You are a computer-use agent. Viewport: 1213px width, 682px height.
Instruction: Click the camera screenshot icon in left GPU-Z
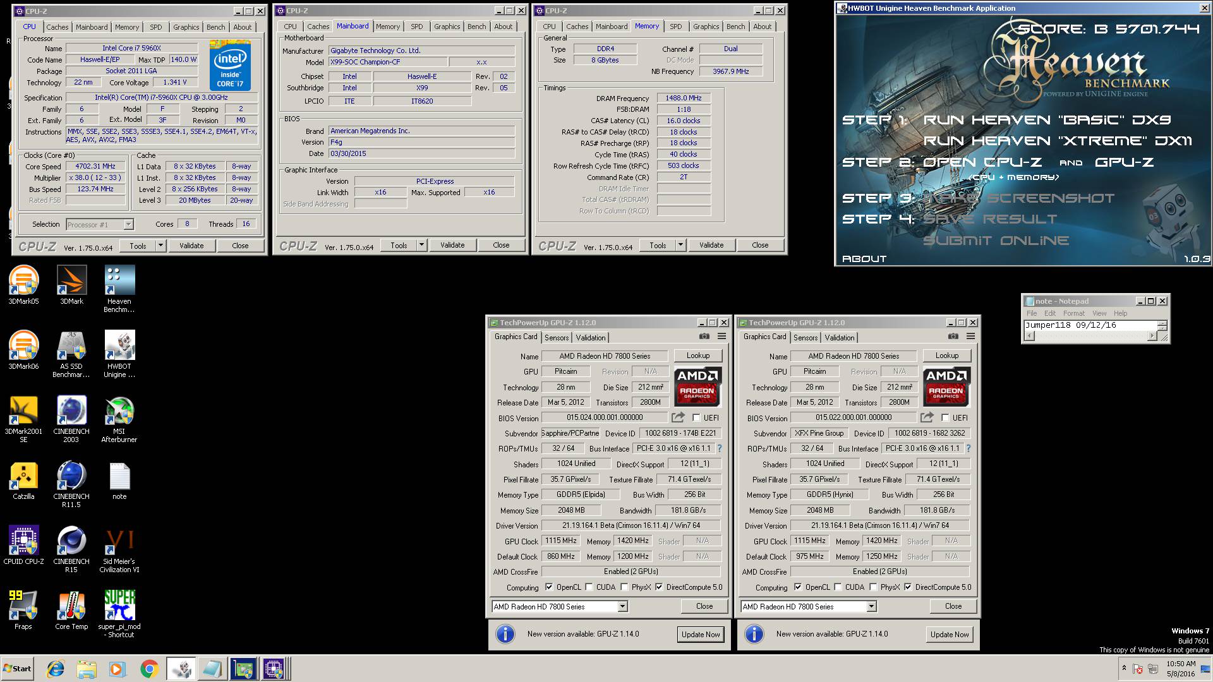tap(704, 337)
